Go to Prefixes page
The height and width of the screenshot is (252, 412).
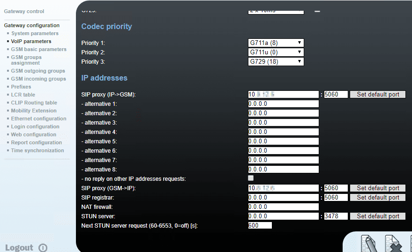[x=21, y=87]
